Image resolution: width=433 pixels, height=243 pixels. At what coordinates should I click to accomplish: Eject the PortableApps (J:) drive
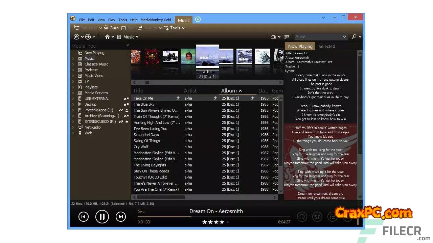(127, 110)
